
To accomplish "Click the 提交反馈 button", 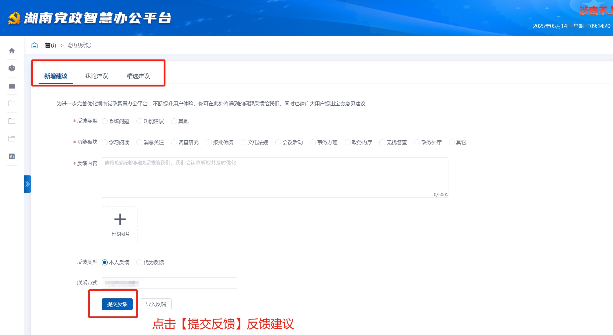I will 117,304.
